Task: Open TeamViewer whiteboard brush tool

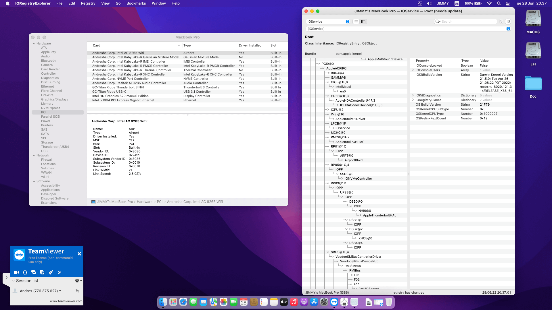Action: click(51, 272)
